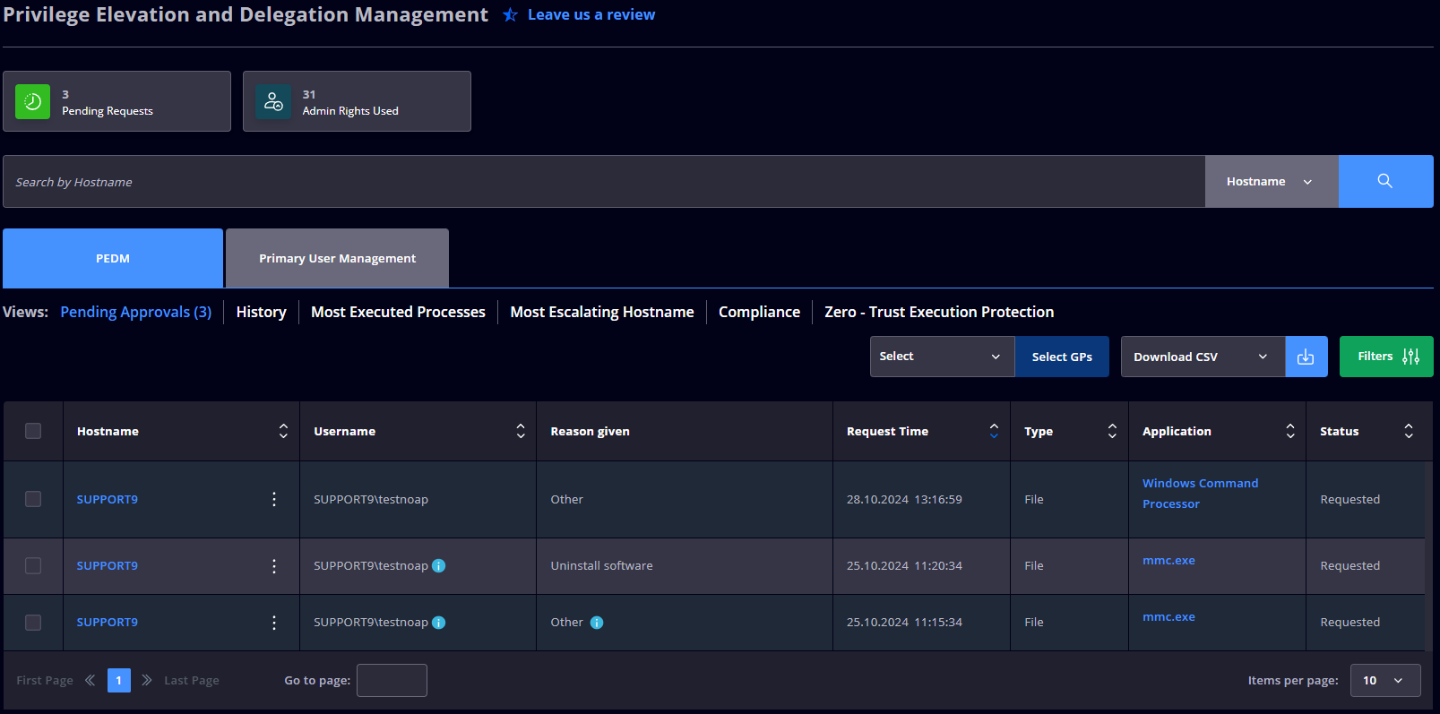Click the Go to page input box

pos(392,680)
